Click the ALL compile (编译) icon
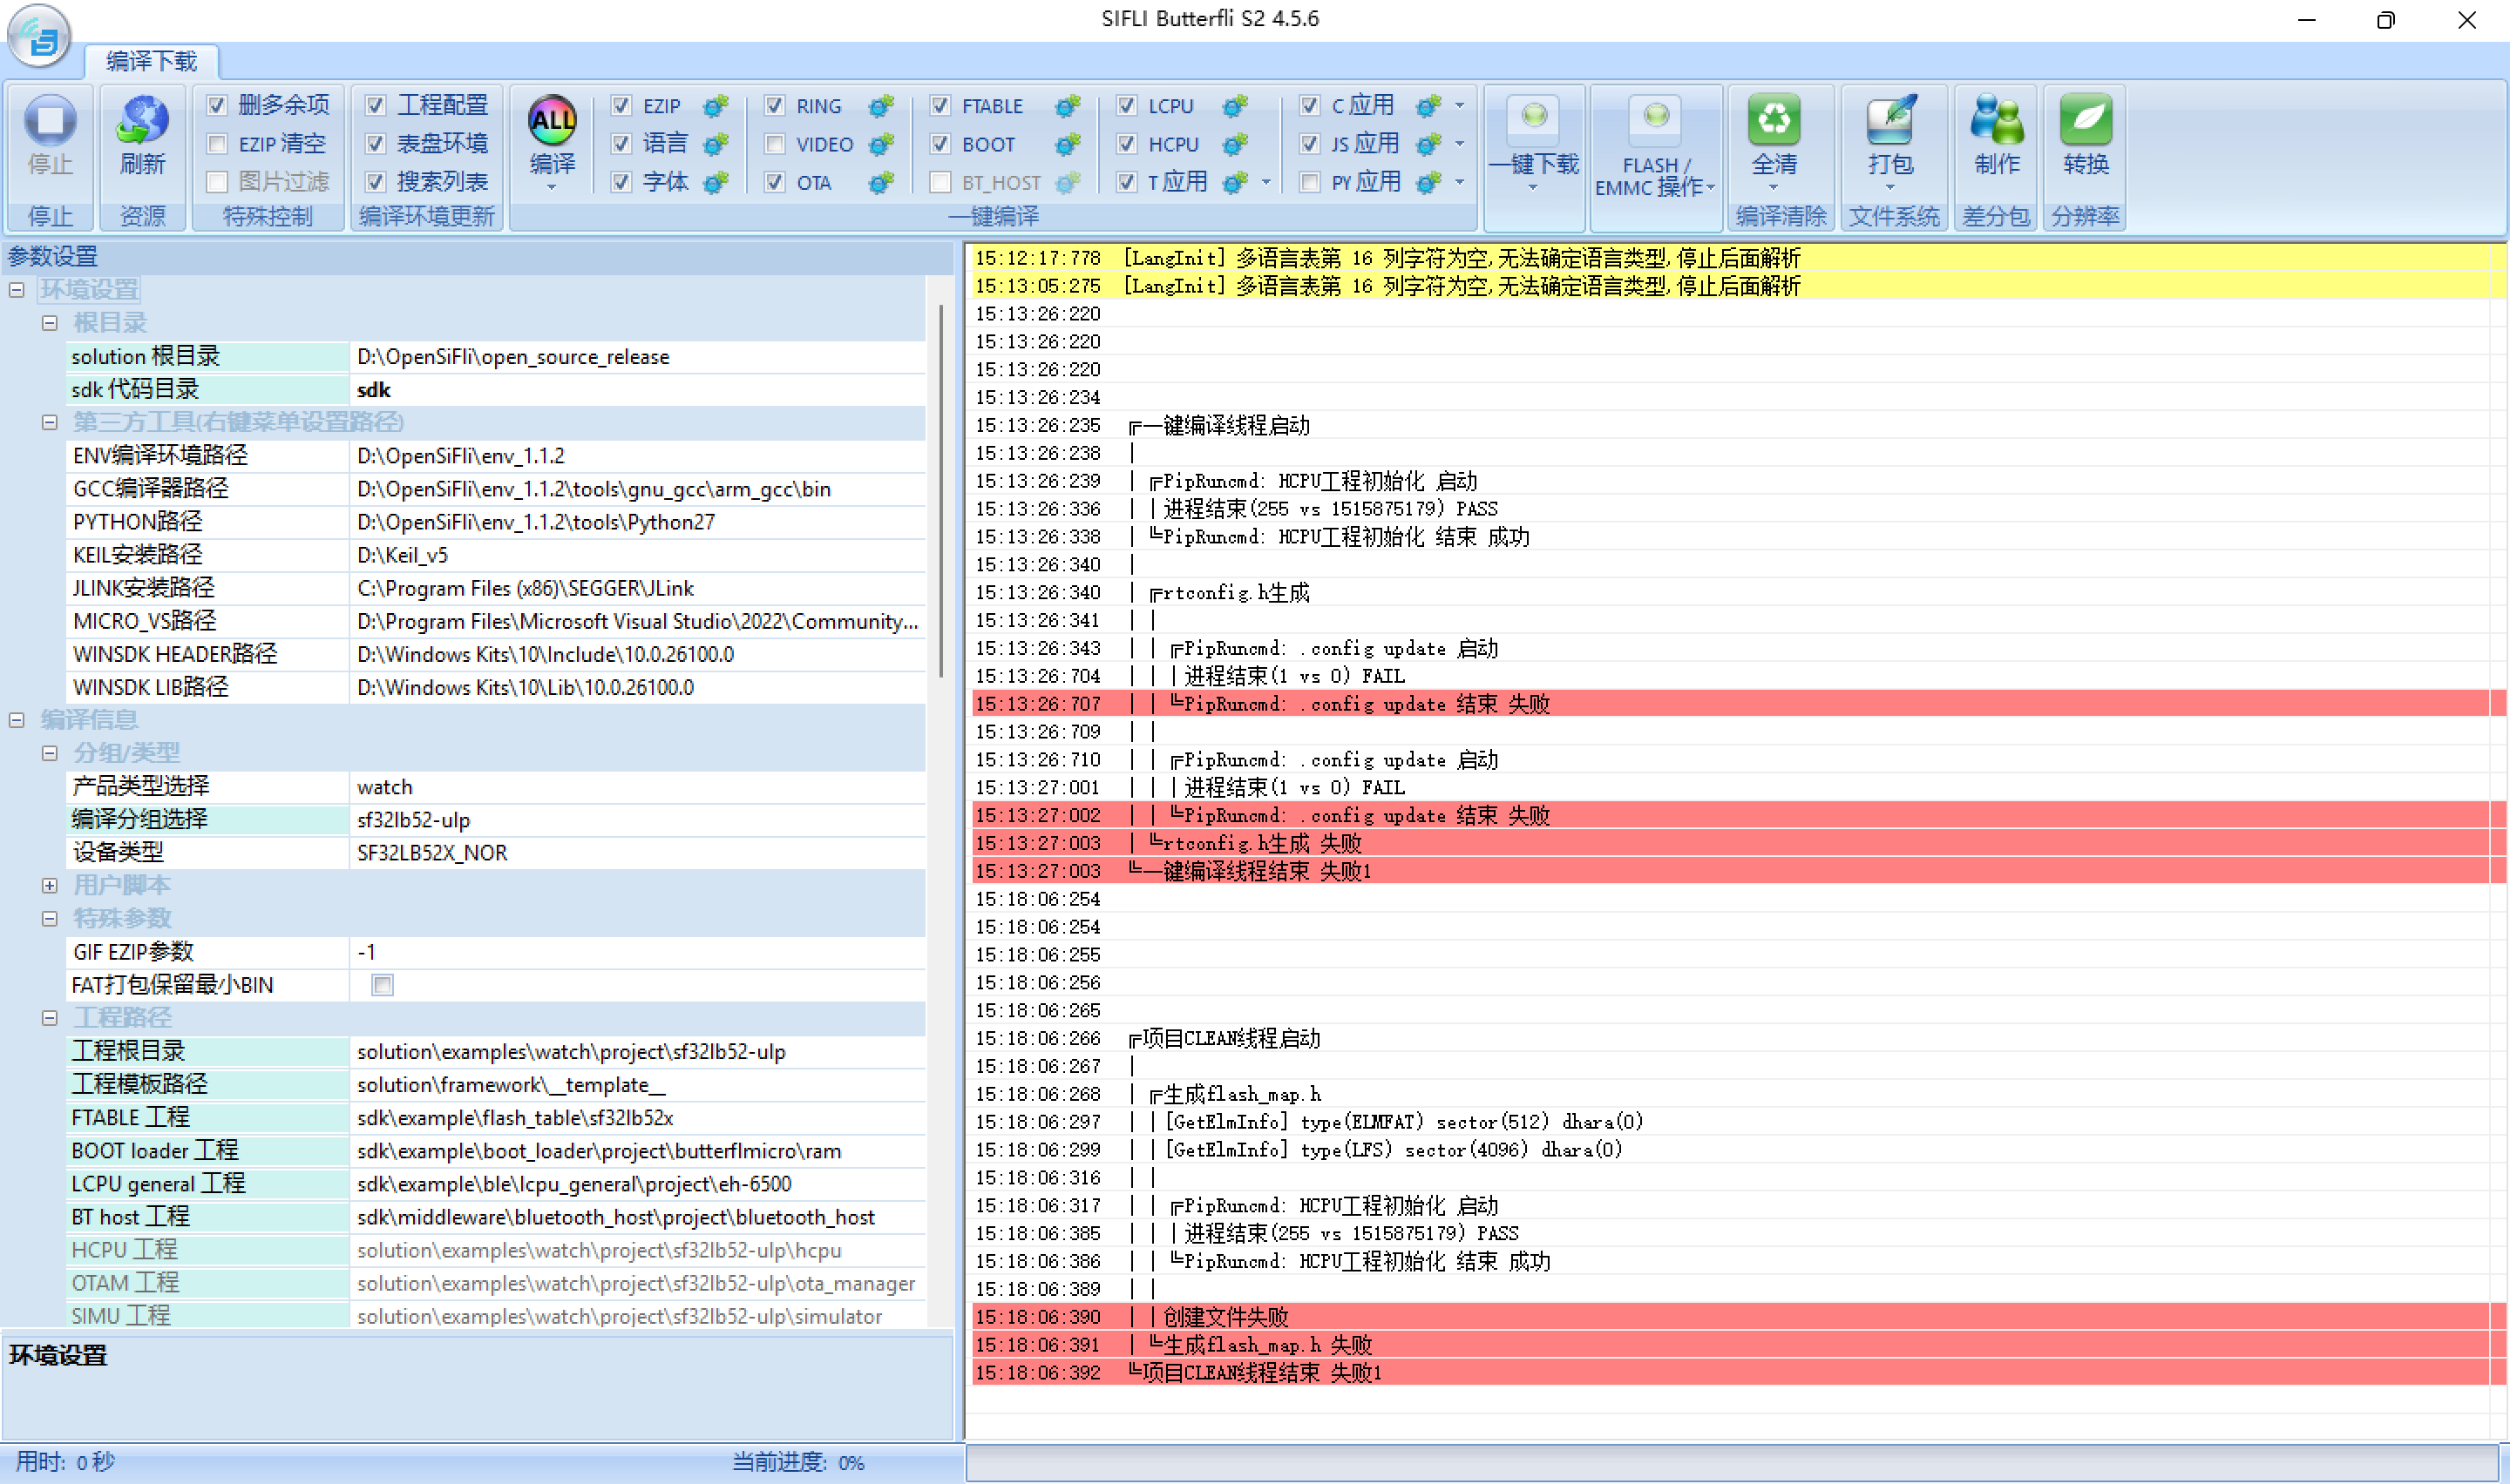The height and width of the screenshot is (1484, 2510). (x=551, y=121)
